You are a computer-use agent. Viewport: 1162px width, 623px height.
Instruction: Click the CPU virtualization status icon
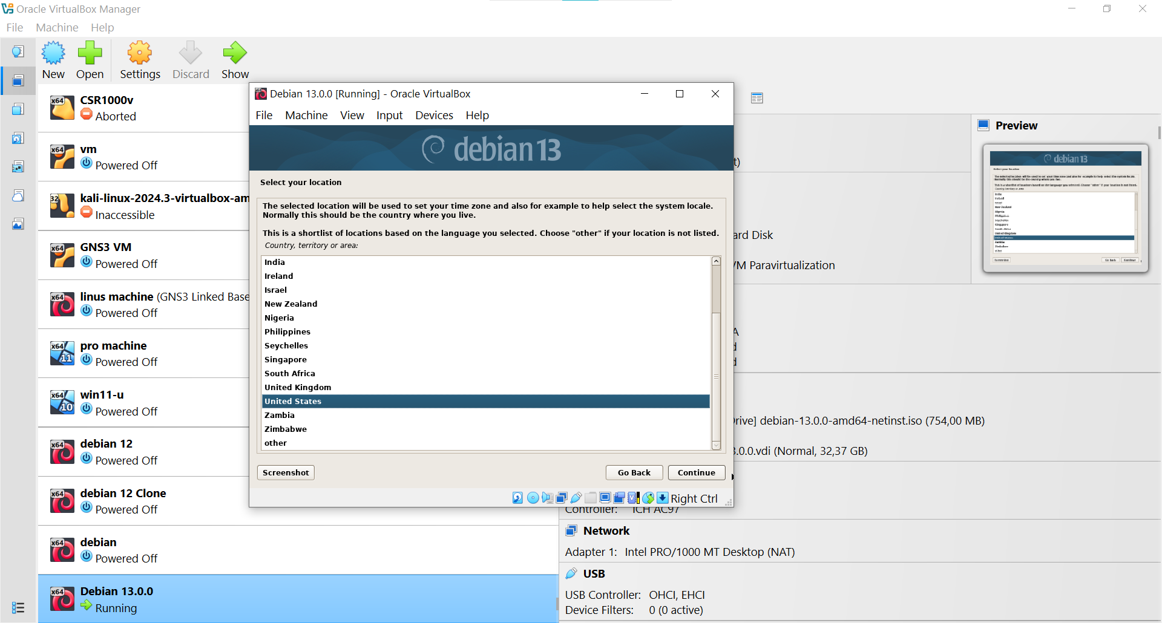point(634,498)
